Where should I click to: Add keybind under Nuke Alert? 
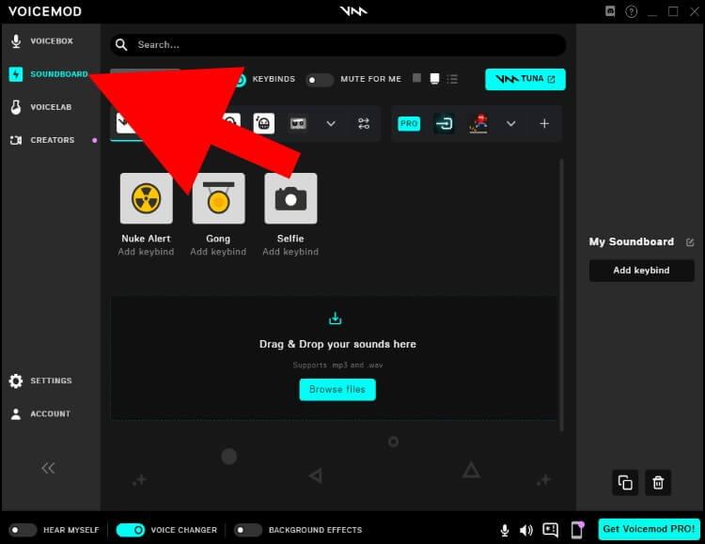146,252
